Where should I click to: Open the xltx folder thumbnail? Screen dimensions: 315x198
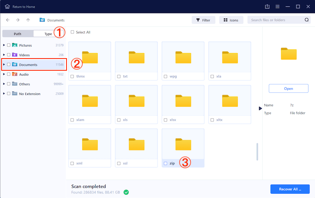pos(230,101)
